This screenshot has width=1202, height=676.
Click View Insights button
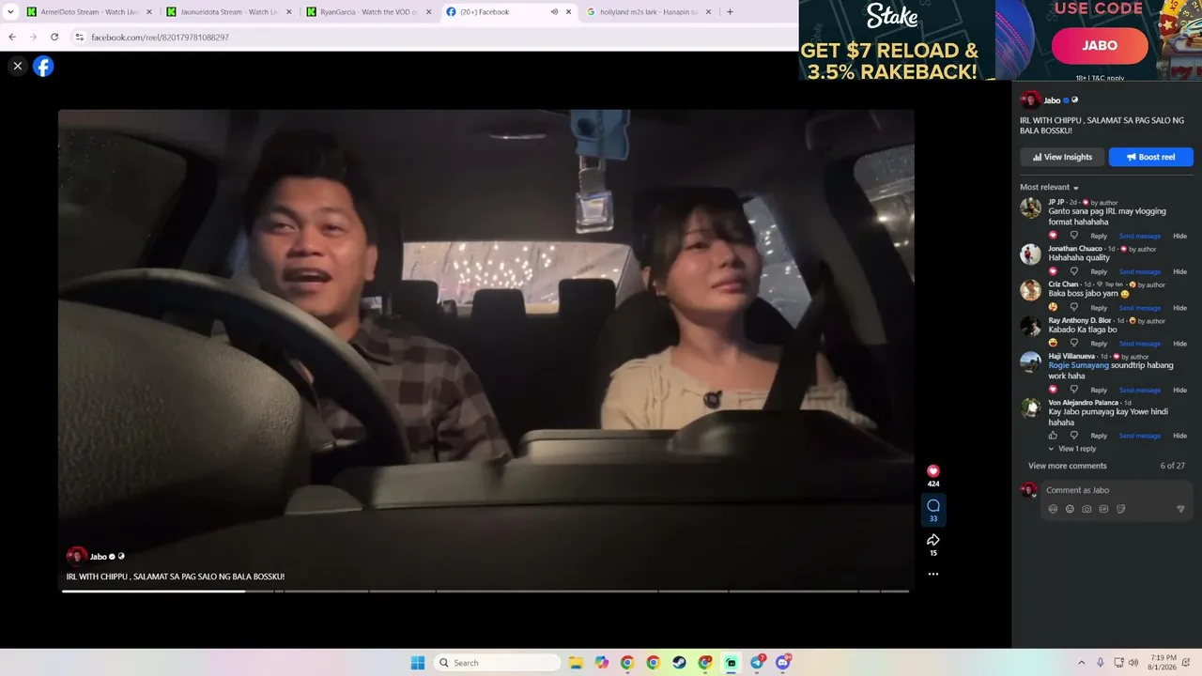click(1062, 157)
